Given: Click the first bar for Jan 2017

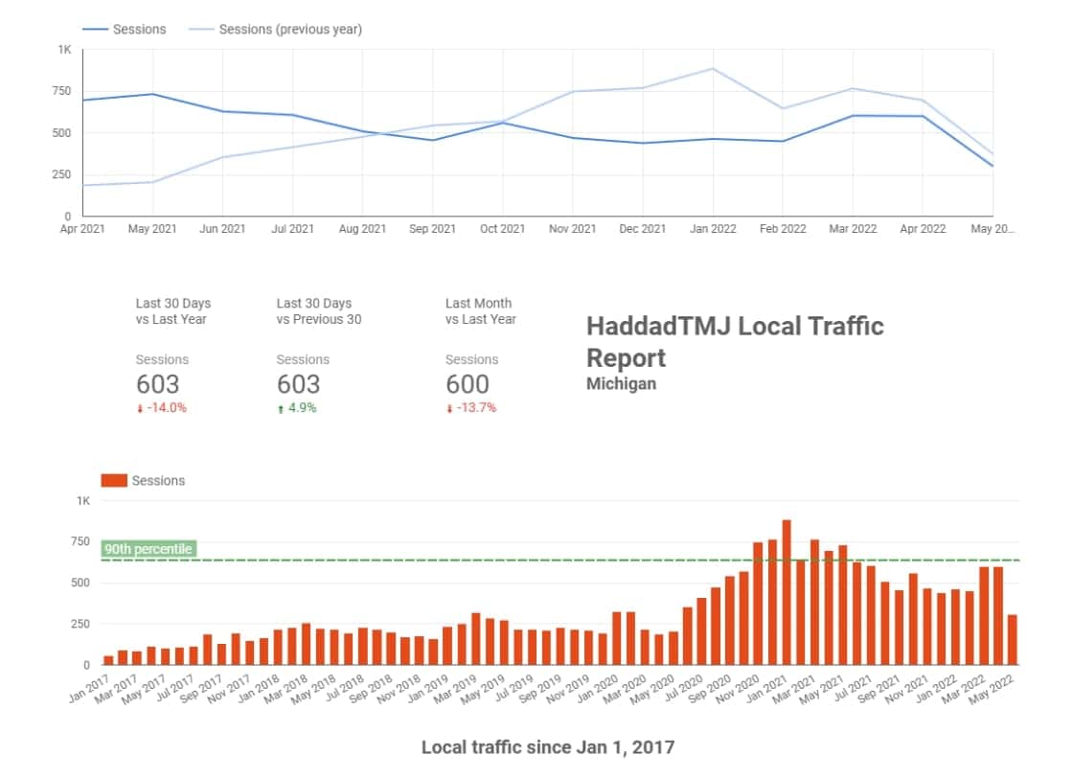Looking at the screenshot, I should coord(108,660).
